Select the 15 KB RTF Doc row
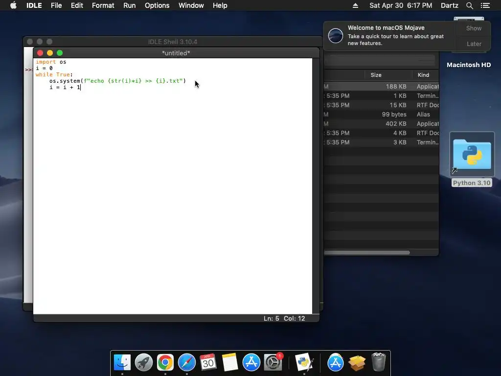This screenshot has width=501, height=376. point(382,105)
